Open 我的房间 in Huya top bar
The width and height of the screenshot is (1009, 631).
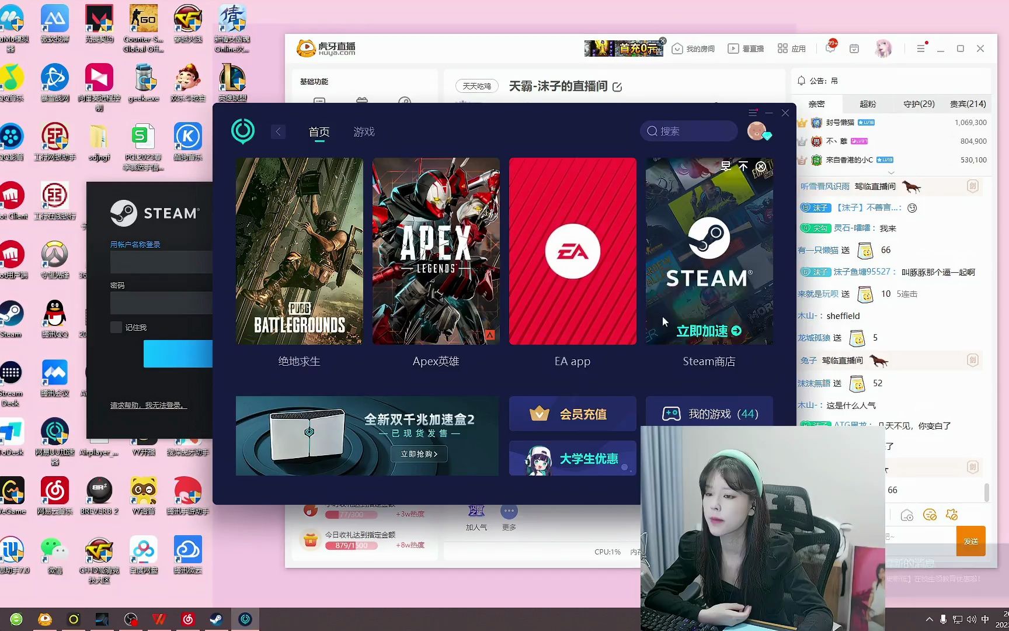click(x=694, y=48)
